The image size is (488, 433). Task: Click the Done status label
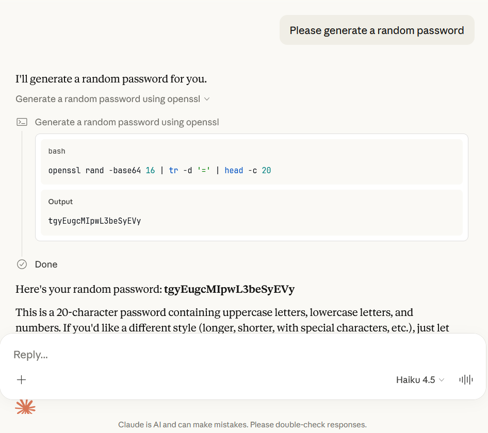pyautogui.click(x=46, y=264)
